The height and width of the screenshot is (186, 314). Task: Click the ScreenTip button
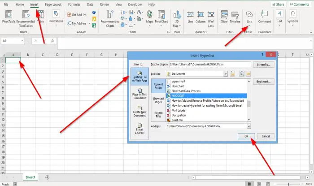(264, 65)
